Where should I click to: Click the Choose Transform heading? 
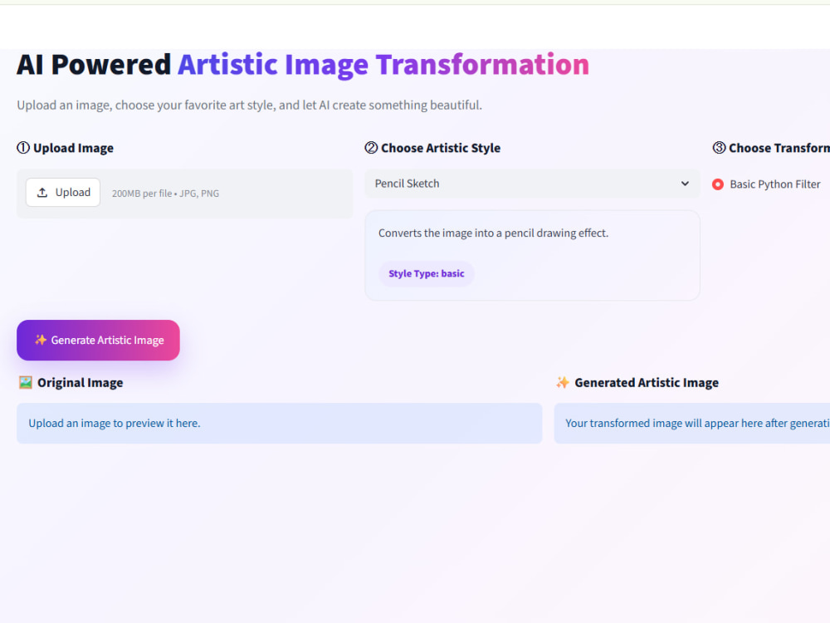(771, 148)
